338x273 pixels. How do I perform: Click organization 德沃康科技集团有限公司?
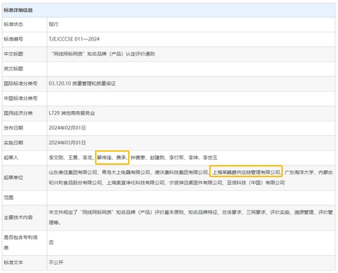[181, 172]
